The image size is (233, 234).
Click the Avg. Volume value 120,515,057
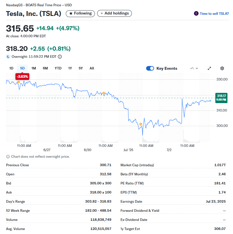[x=101, y=229]
